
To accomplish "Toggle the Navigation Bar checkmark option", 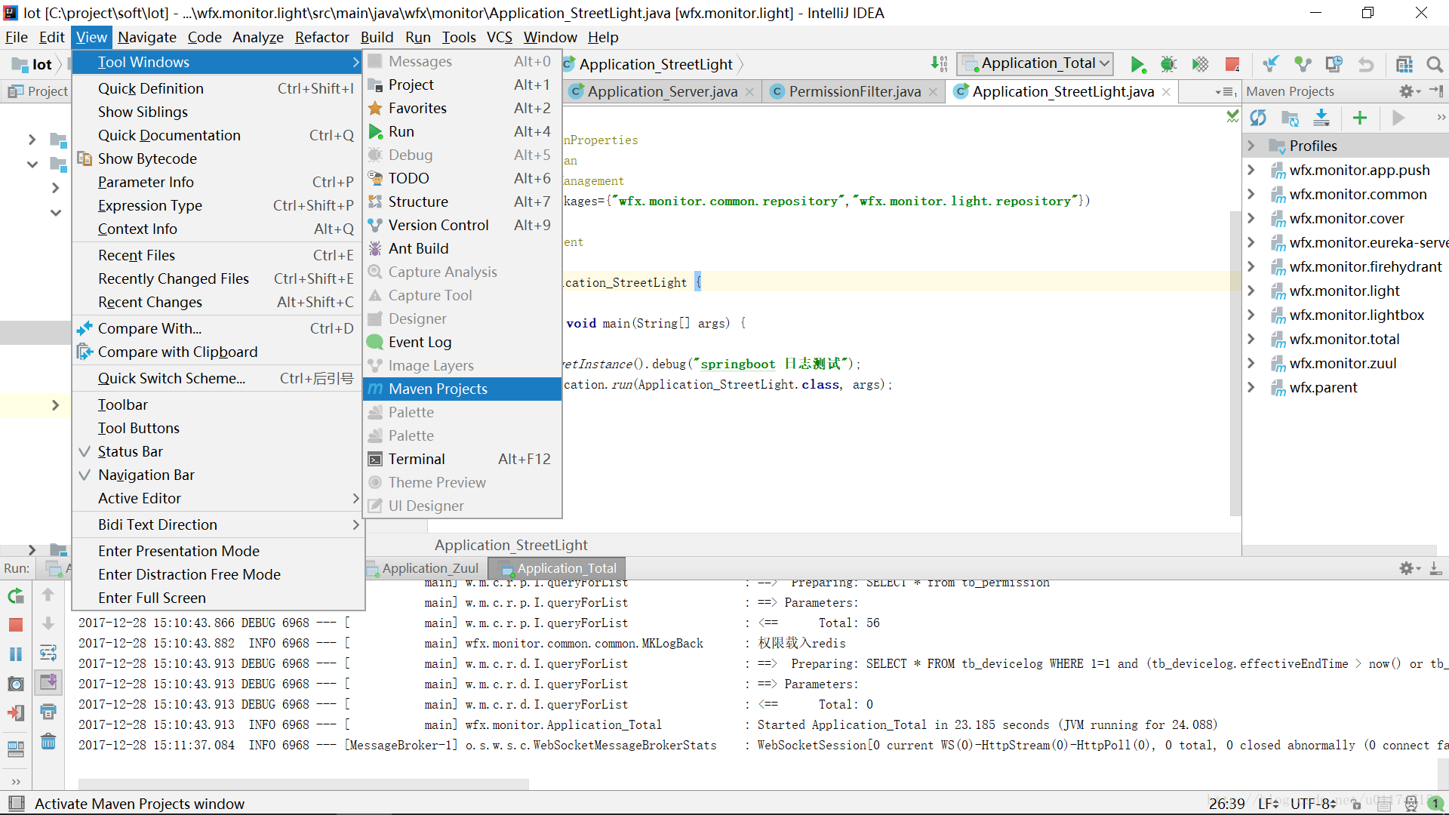I will point(146,475).
